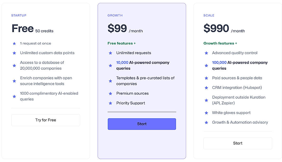Click the Free features + link
The width and height of the screenshot is (282, 162).
click(x=121, y=43)
